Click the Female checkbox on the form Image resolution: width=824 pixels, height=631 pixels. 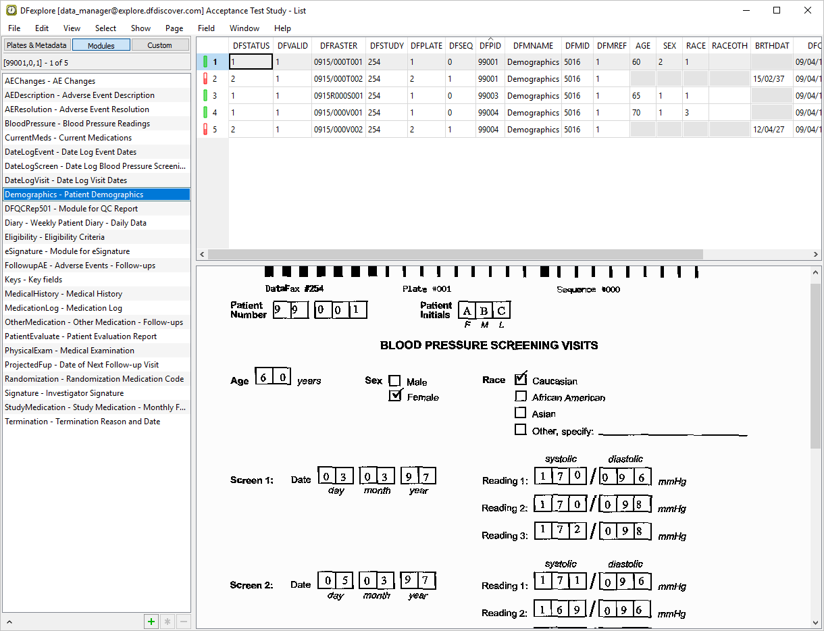tap(395, 396)
